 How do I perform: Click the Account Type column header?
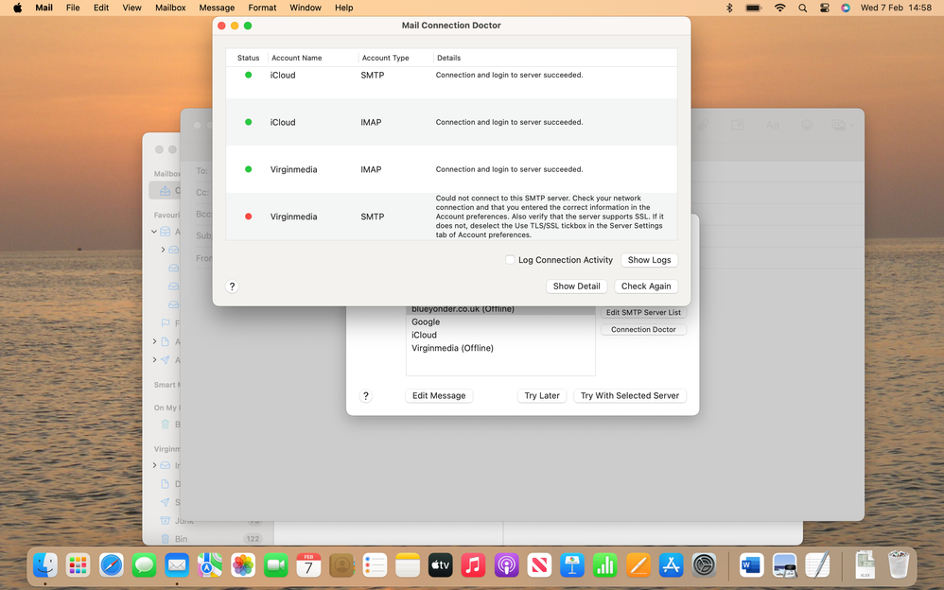pos(385,58)
